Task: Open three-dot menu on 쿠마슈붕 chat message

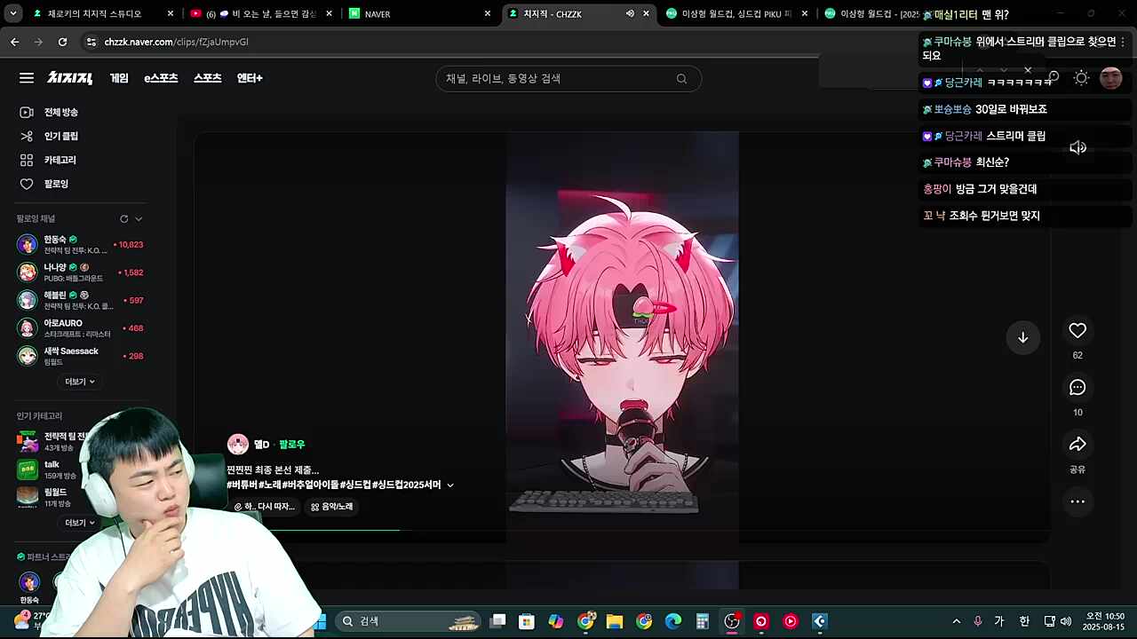Action: click(x=1123, y=42)
